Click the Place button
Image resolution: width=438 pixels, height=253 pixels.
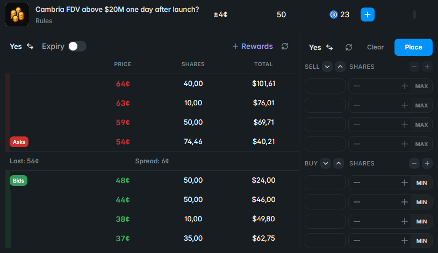tap(413, 47)
